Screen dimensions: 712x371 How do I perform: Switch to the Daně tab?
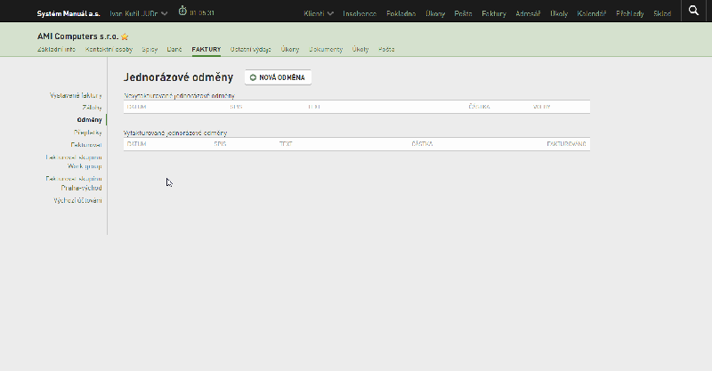click(x=174, y=49)
